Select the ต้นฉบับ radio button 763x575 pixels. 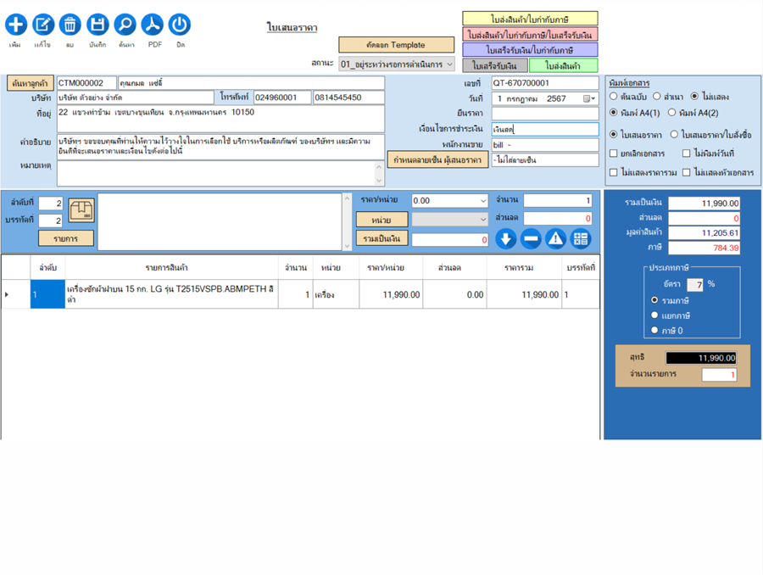pos(615,97)
